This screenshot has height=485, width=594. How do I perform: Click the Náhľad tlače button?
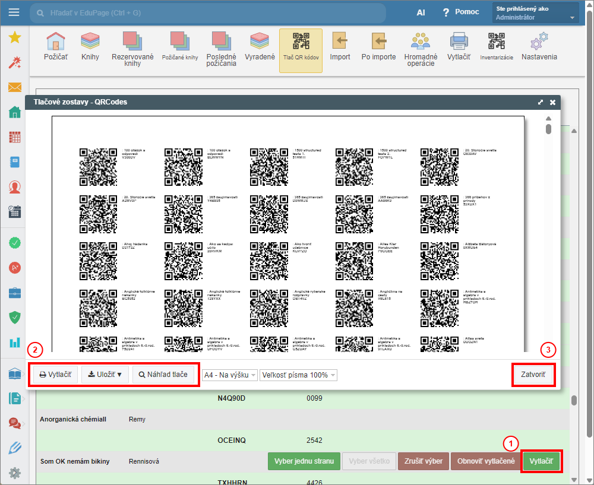coord(163,375)
